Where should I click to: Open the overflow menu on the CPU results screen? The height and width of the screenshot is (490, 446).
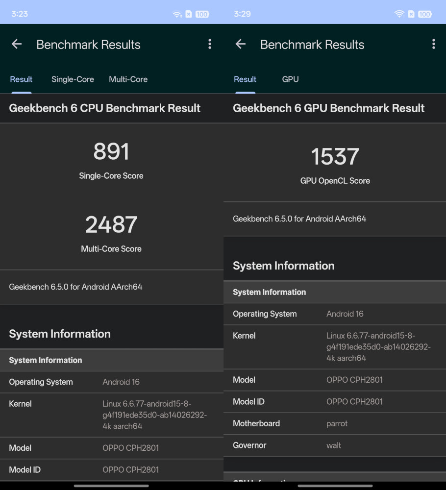210,44
